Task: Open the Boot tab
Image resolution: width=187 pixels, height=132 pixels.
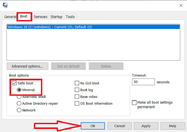Action: [x=24, y=16]
